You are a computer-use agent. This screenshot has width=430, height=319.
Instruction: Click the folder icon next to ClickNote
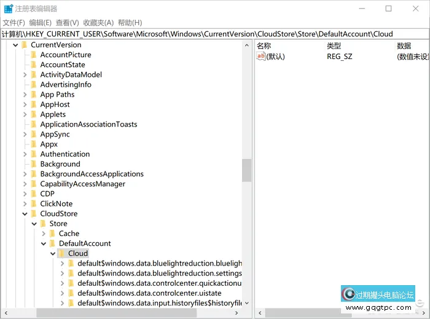[x=34, y=204]
